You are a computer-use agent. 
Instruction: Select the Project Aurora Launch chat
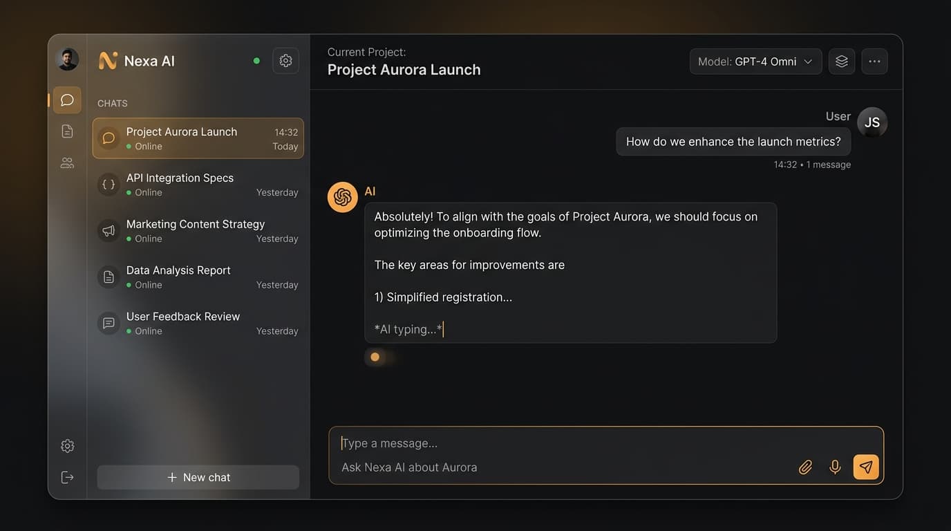click(198, 138)
